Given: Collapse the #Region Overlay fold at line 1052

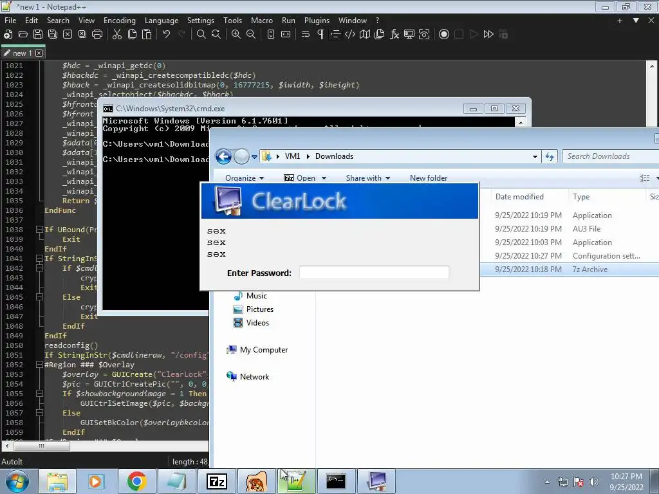Looking at the screenshot, I should click(x=39, y=365).
